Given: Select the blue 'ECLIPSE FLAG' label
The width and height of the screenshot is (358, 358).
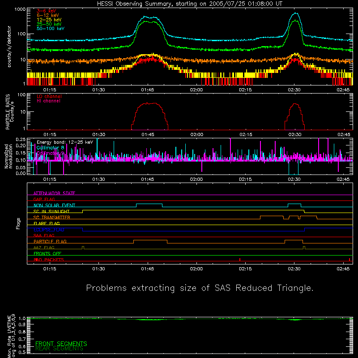Looking at the screenshot, I should [x=49, y=230].
